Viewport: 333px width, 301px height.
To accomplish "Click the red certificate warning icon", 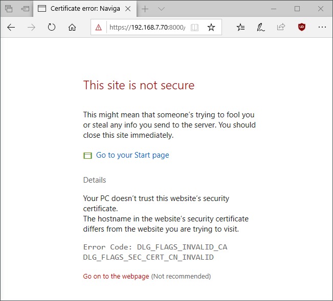I will pos(99,28).
